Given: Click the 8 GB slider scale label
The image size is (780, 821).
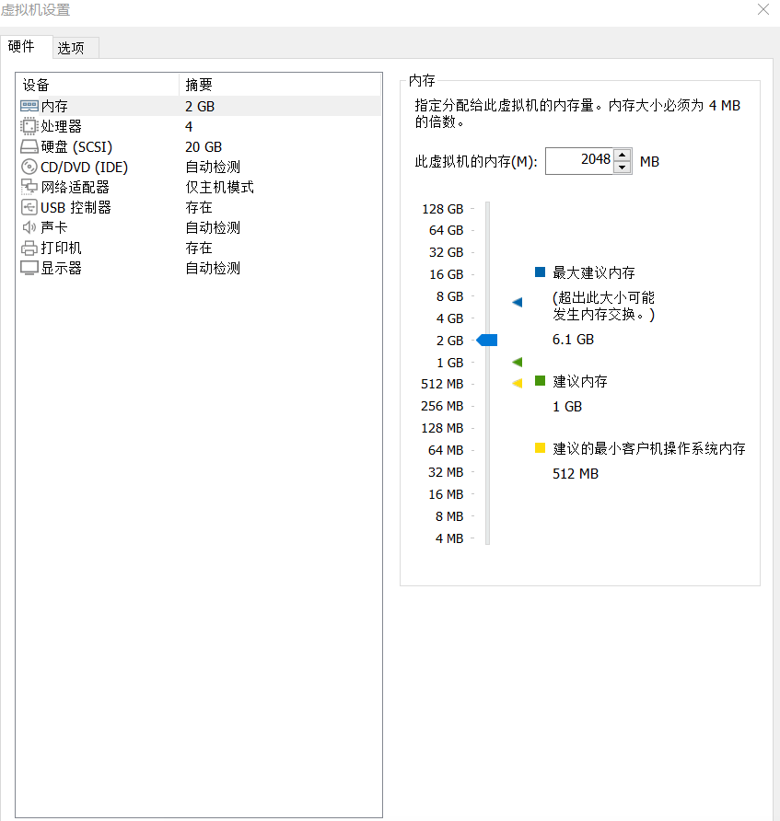Looking at the screenshot, I should click(x=450, y=296).
